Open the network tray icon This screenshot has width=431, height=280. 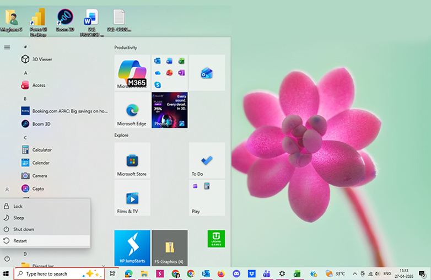click(370, 274)
